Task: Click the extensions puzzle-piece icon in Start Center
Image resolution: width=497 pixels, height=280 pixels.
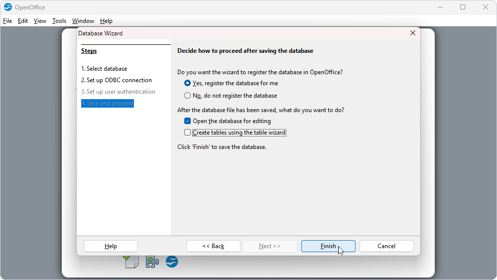Action: tap(152, 262)
